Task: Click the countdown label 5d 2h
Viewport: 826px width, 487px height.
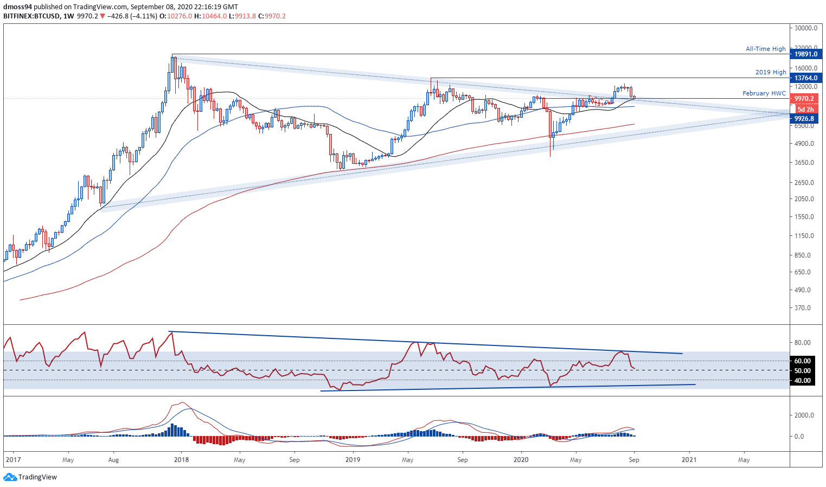Action: pos(805,110)
